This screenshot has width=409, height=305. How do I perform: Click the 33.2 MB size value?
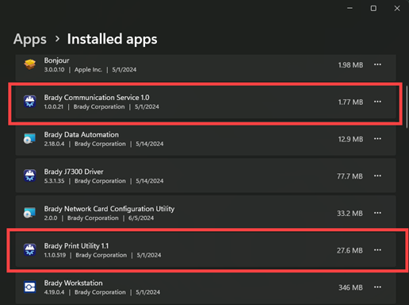point(350,213)
